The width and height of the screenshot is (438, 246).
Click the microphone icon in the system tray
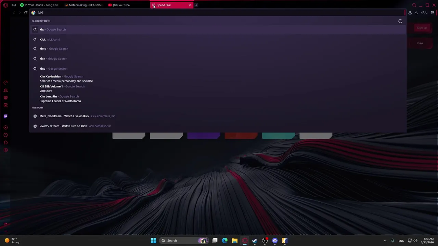pyautogui.click(x=392, y=241)
